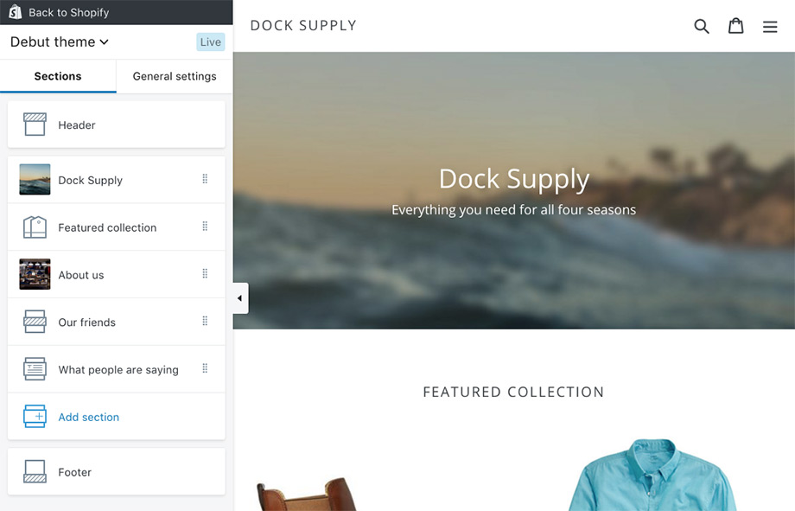Screen dimensions: 795x511
Task: Click the Featured collection tag icon
Action: coord(35,227)
